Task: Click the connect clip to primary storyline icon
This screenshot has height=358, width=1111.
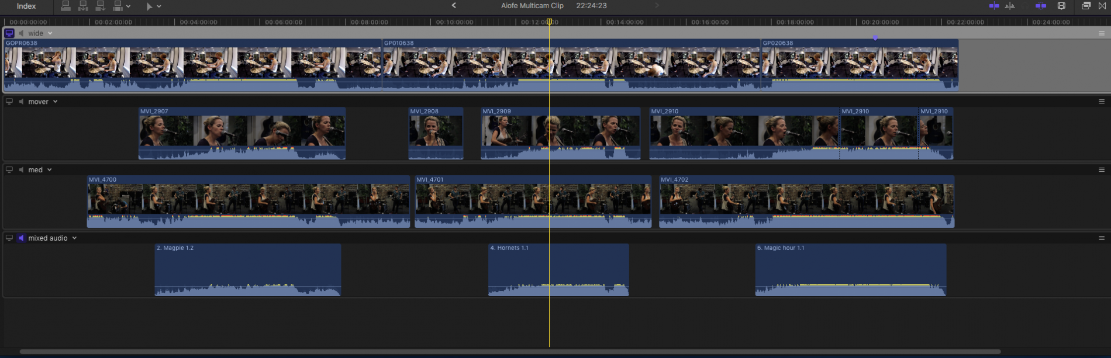Action: pyautogui.click(x=66, y=6)
